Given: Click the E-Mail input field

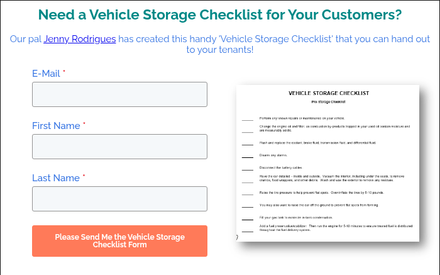Looking at the screenshot, I should (x=119, y=94).
